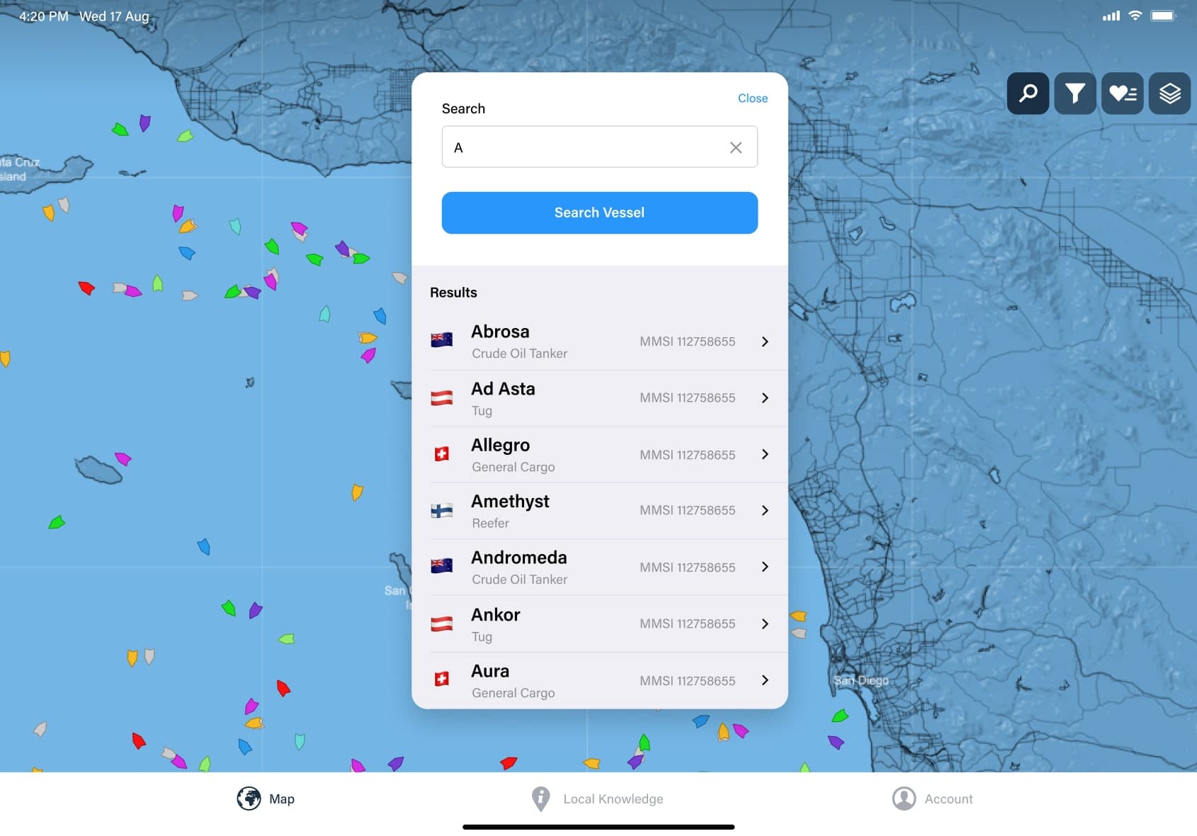Tap the Abrosa vessel flag icon
This screenshot has width=1197, height=836.
(441, 341)
